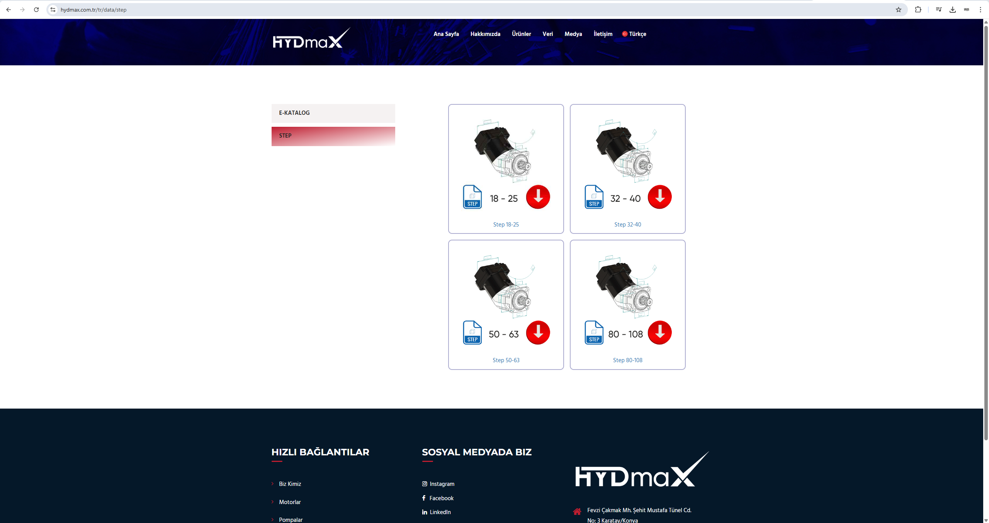This screenshot has height=523, width=989.
Task: Click red download arrow for 50 - 63
Action: pos(538,333)
